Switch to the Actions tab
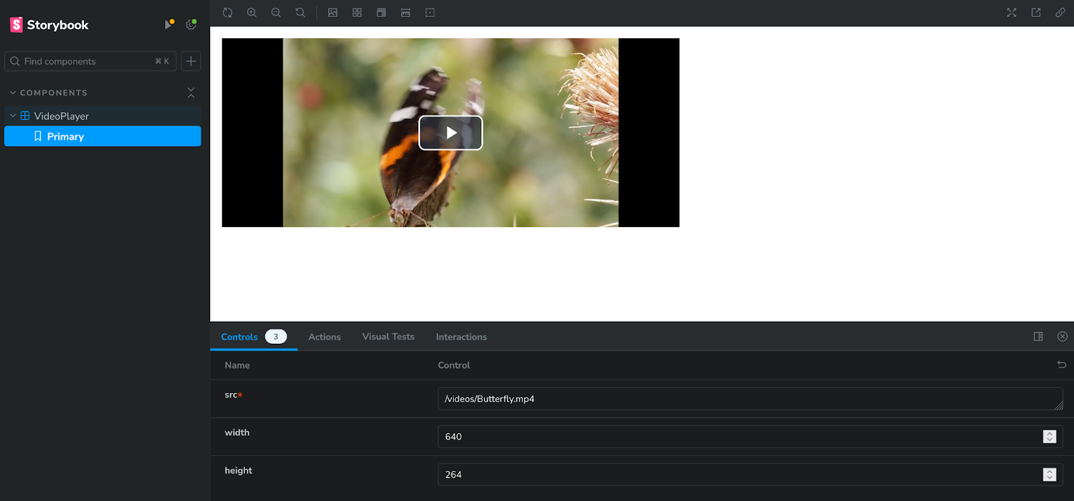The image size is (1074, 501). pos(324,337)
